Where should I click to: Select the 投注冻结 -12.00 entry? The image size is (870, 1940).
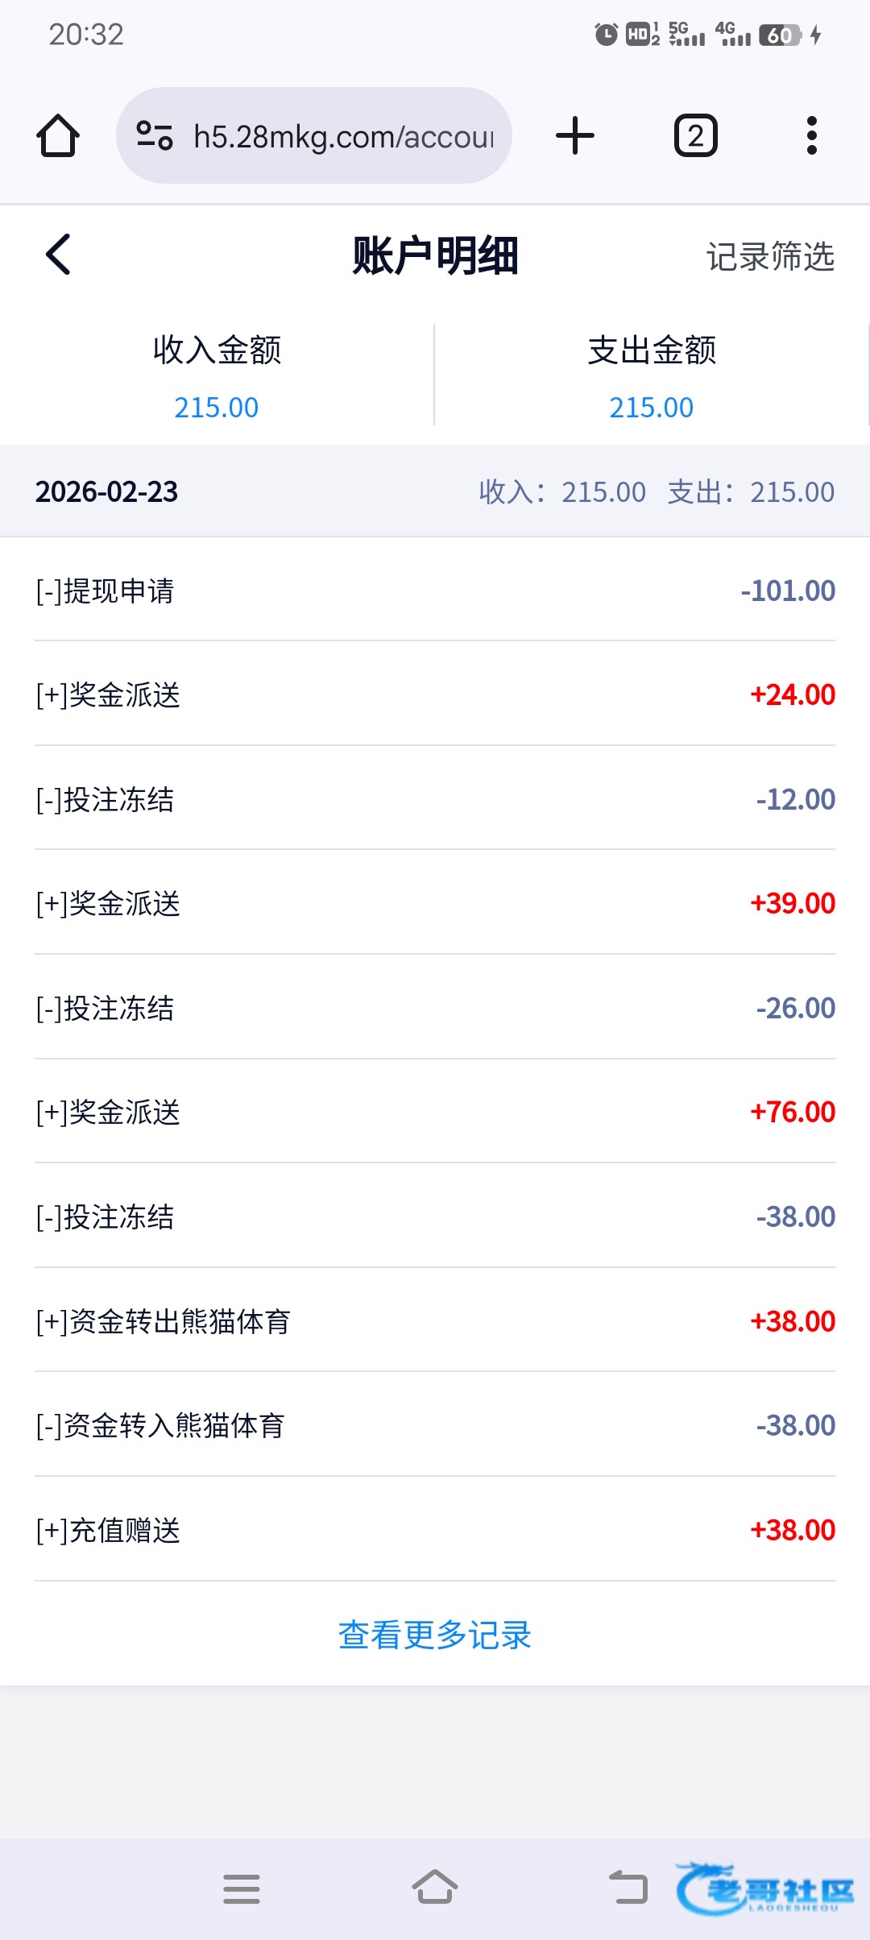(435, 799)
